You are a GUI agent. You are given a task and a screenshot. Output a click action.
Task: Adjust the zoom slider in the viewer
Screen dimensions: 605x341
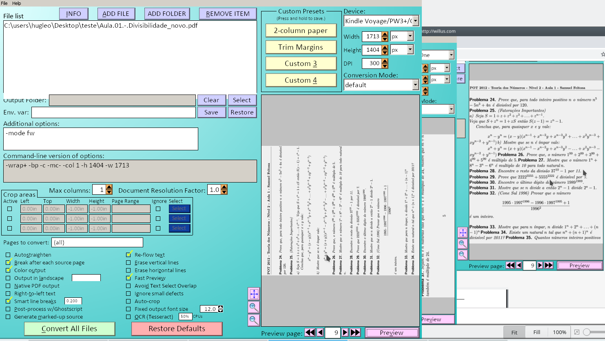[587, 332]
